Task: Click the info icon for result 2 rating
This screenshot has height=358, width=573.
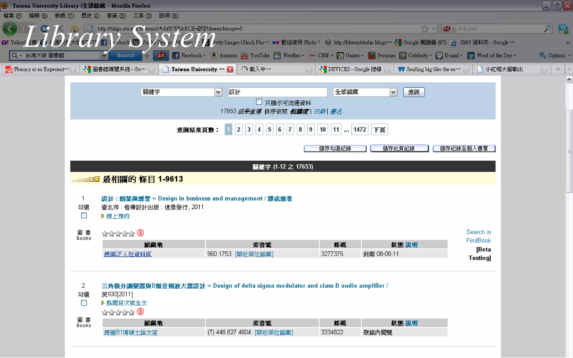Action: click(x=140, y=311)
